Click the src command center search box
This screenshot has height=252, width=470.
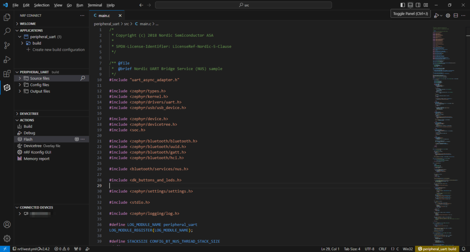243,5
